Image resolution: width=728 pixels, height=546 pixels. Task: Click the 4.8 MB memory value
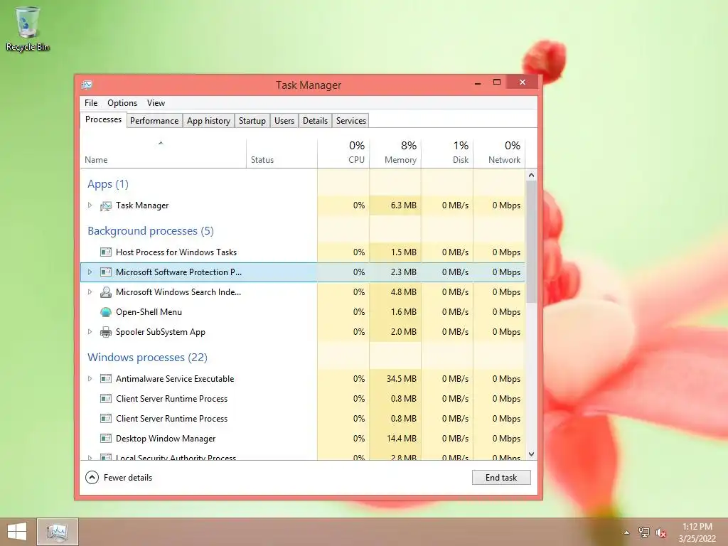(404, 292)
